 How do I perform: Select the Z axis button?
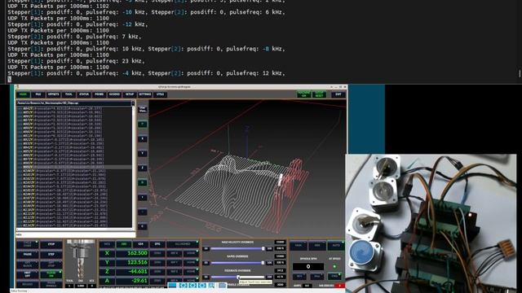coord(107,272)
